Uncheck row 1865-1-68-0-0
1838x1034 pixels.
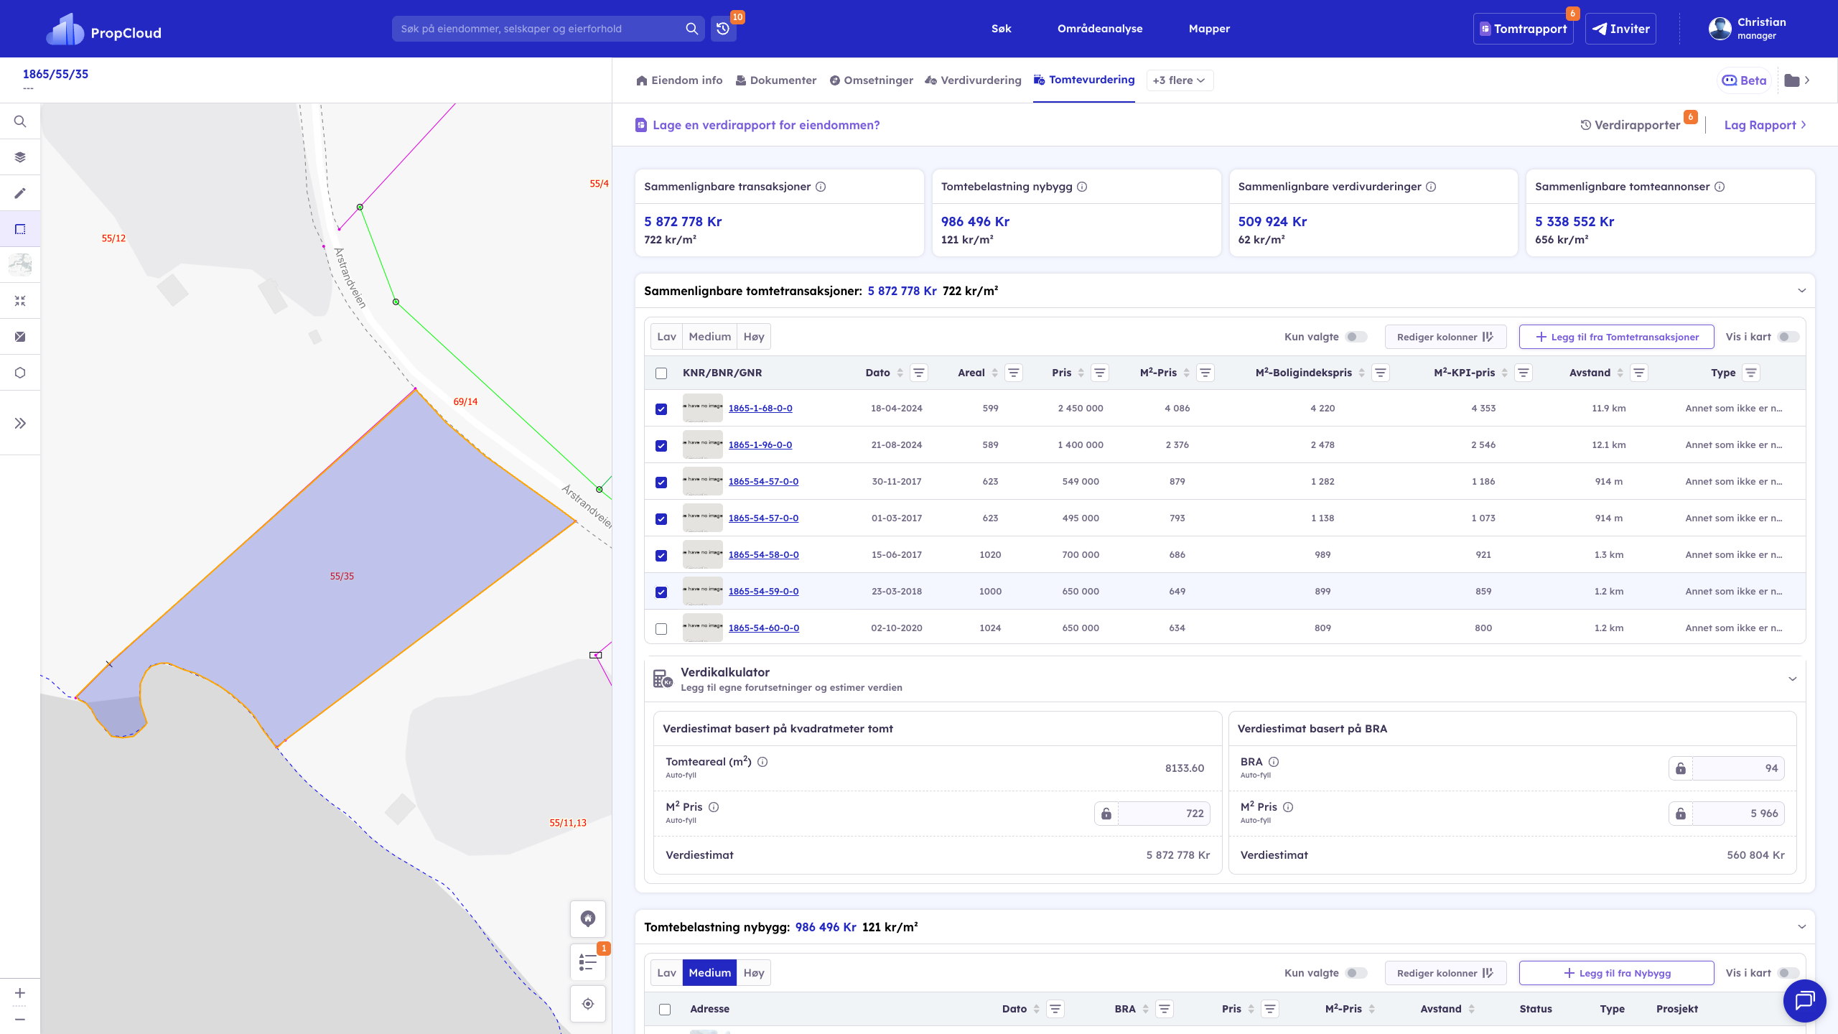661,409
